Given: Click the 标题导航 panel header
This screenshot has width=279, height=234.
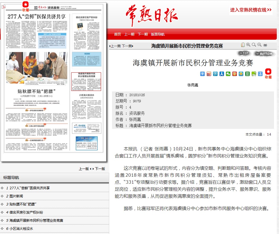Looking at the screenshot, I should tap(54, 178).
